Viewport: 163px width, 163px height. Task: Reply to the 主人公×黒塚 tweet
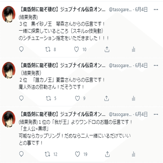tap(21, 154)
